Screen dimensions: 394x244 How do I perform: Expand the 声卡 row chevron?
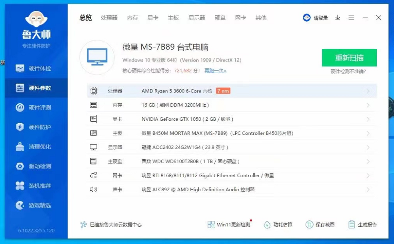[368, 190]
